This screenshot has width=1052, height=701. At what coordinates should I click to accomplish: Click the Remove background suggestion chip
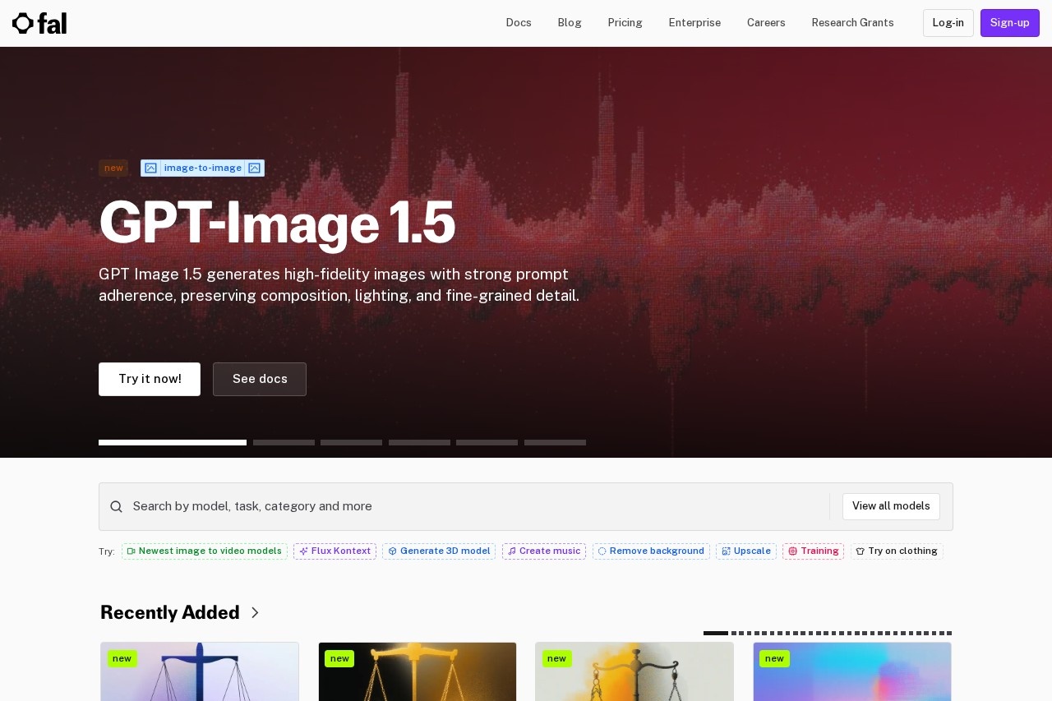[x=651, y=551]
